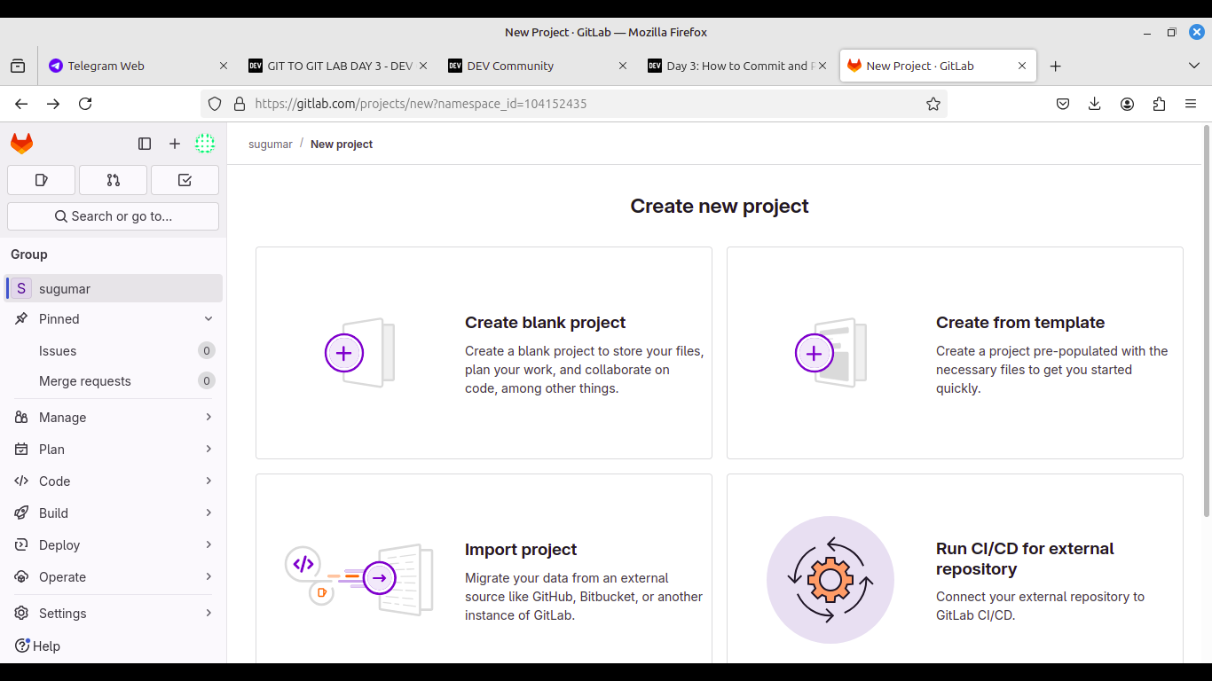The width and height of the screenshot is (1212, 681).
Task: Open the Help menu
Action: tap(37, 646)
